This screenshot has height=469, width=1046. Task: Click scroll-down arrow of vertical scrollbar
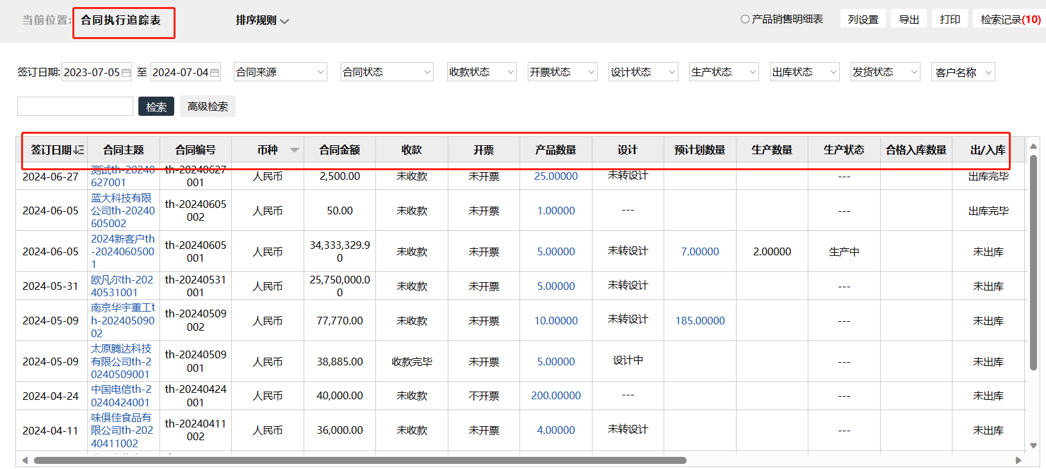[x=1033, y=445]
